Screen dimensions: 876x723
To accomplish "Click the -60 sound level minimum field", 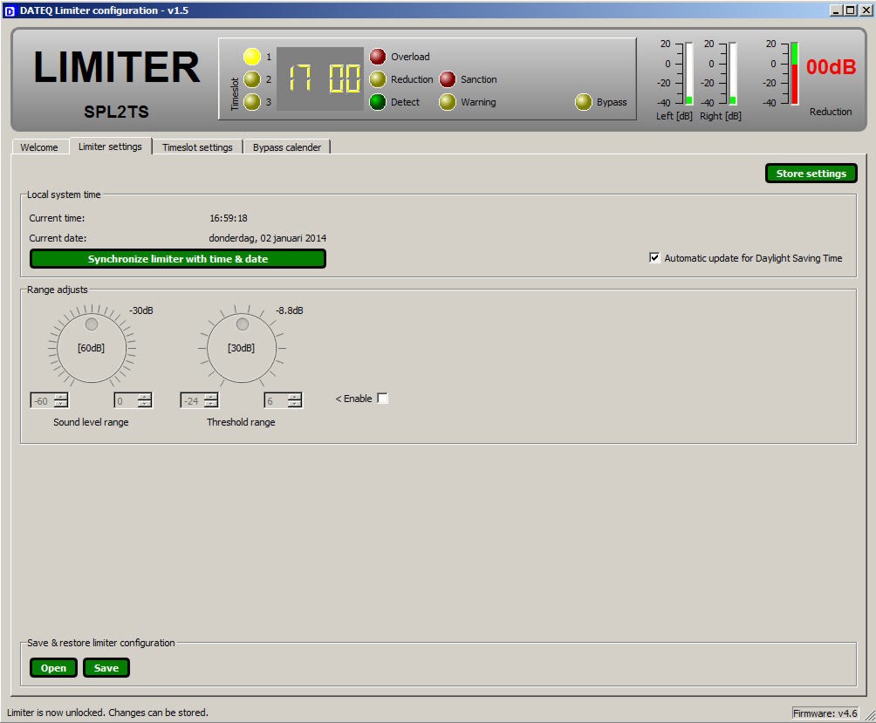I will point(43,400).
